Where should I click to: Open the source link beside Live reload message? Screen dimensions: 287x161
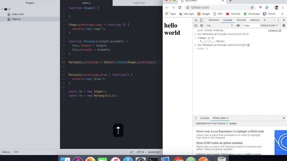[x=274, y=30]
